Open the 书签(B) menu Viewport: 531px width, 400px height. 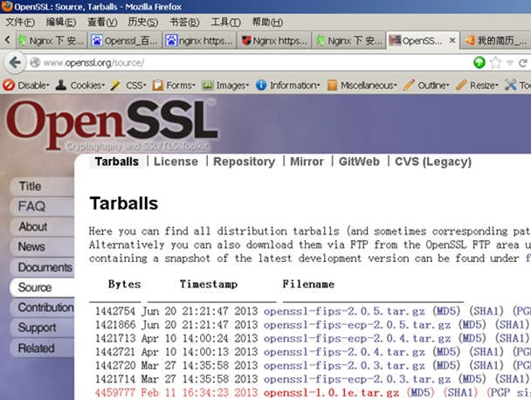pos(184,23)
